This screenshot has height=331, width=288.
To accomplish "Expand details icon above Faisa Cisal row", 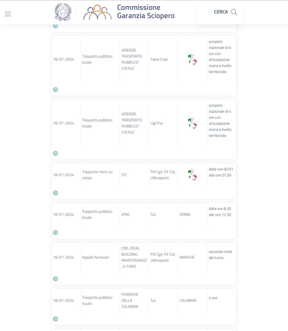I will (x=55, y=26).
